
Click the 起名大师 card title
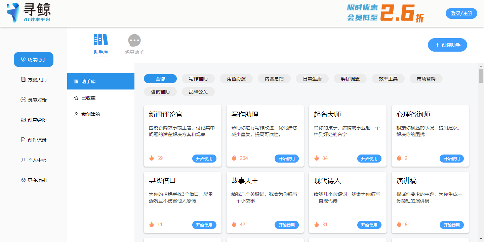pyautogui.click(x=327, y=114)
